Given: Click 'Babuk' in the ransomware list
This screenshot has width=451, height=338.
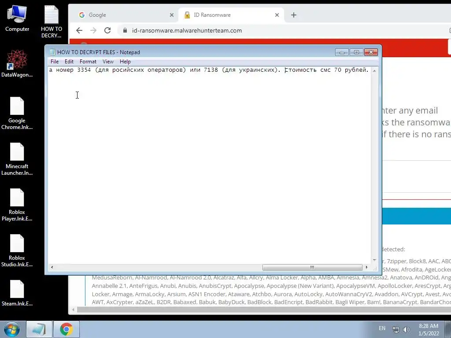Looking at the screenshot, I should 207,302.
